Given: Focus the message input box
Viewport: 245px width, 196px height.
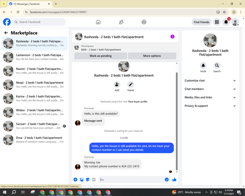Looking at the screenshot, I should point(131,180).
